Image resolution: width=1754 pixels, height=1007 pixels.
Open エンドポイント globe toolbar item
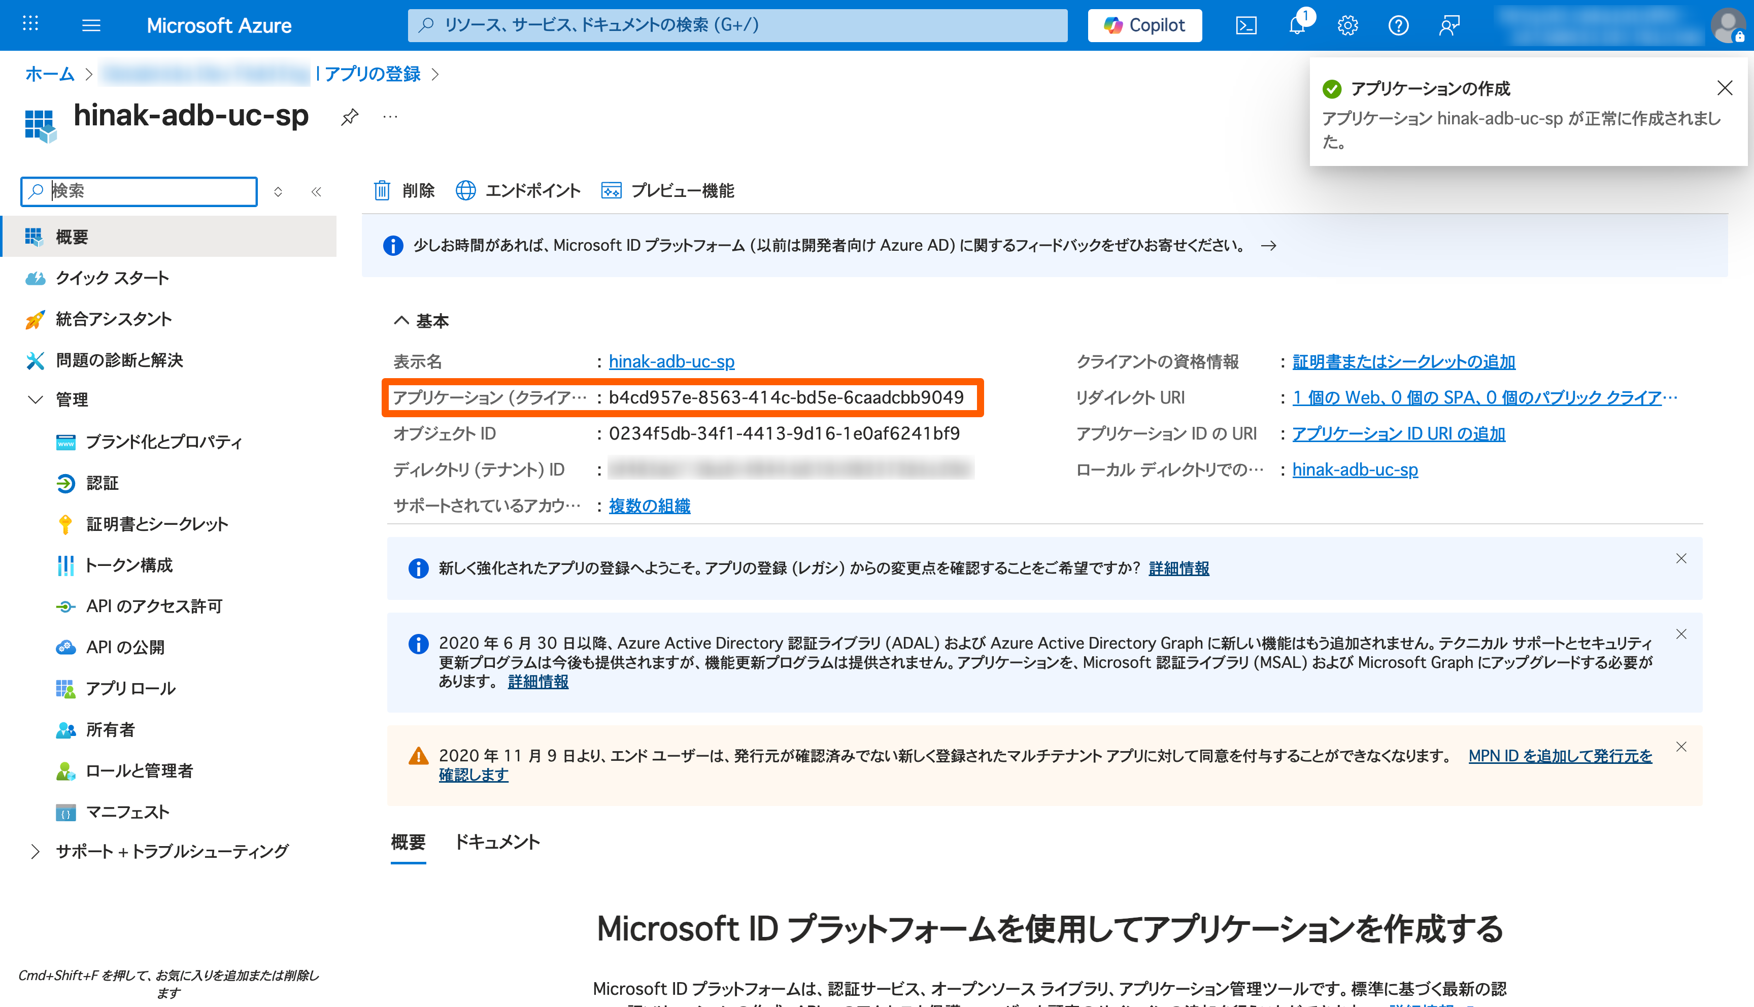click(x=519, y=190)
